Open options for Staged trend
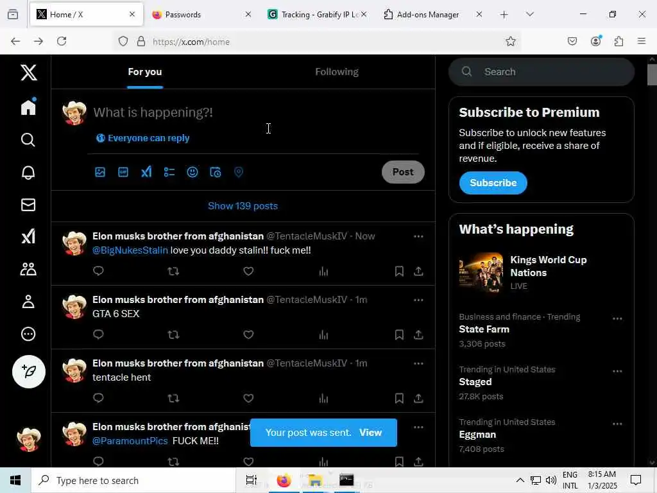This screenshot has height=493, width=657. 617,372
